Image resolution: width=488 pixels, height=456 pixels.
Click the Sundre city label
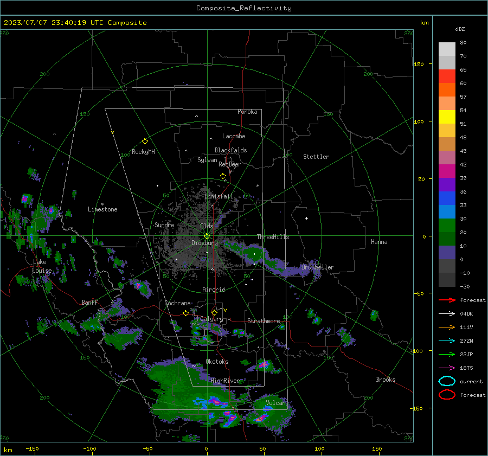165,224
